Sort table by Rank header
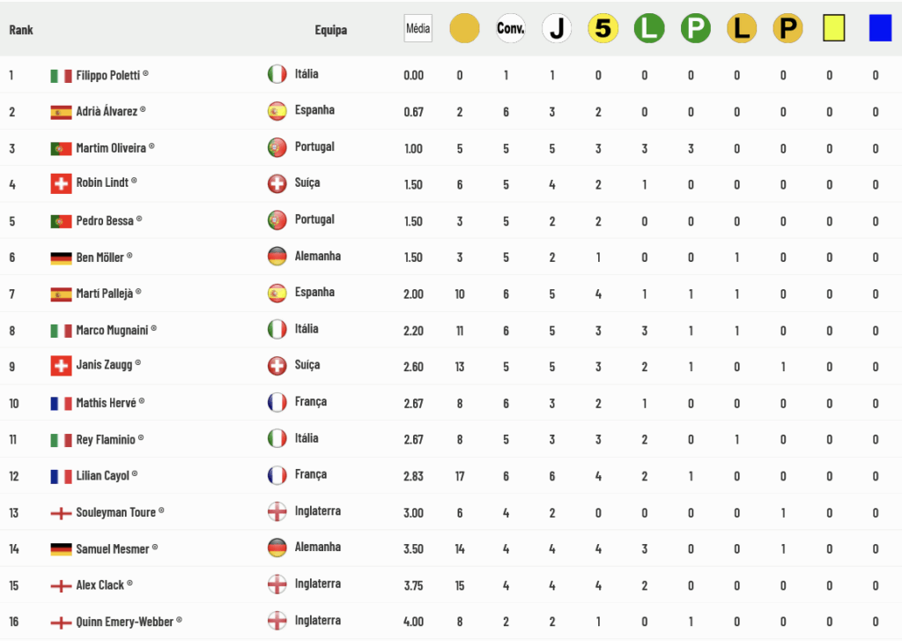The height and width of the screenshot is (641, 902). tap(21, 30)
